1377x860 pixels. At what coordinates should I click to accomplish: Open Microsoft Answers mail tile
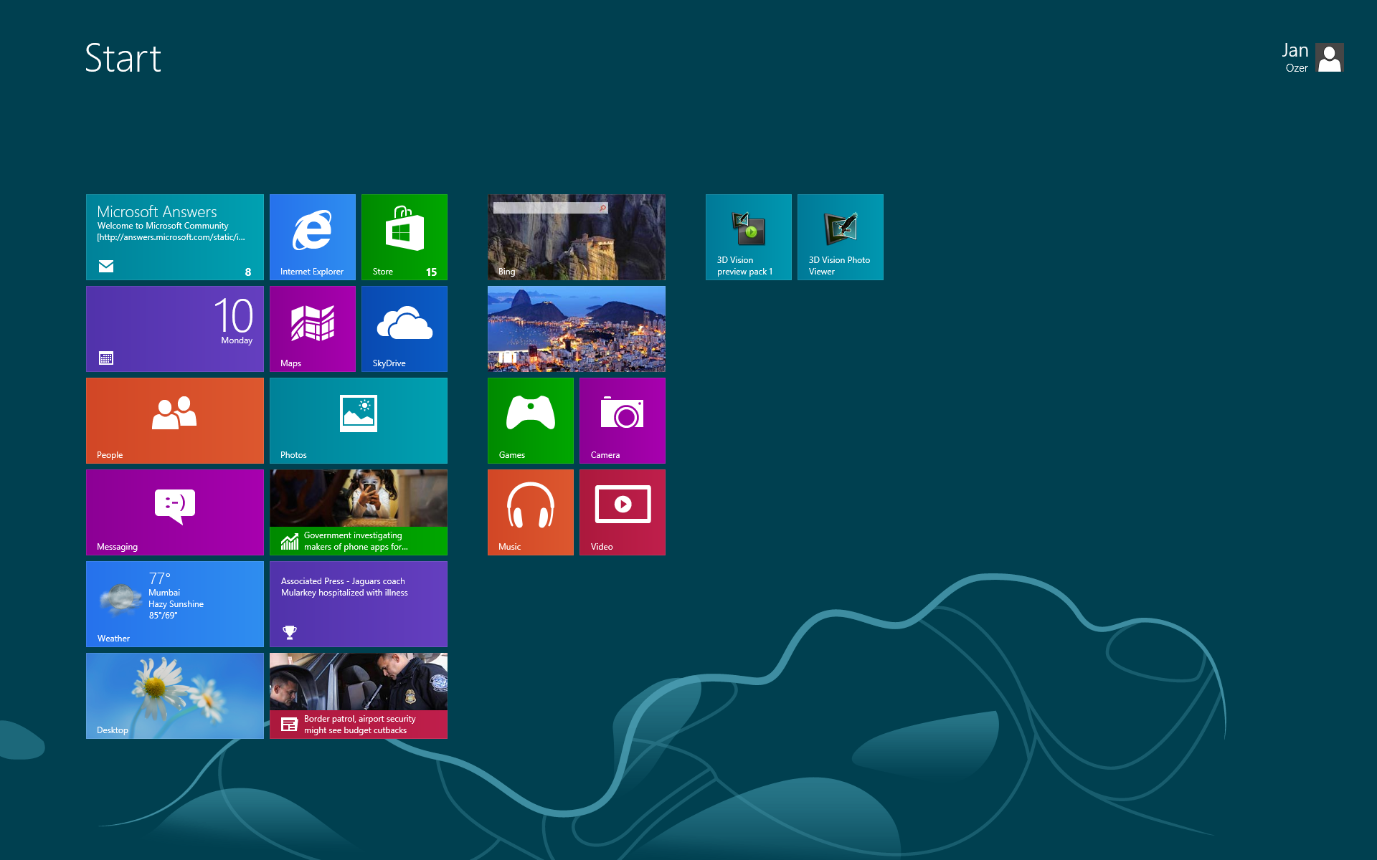tap(174, 236)
